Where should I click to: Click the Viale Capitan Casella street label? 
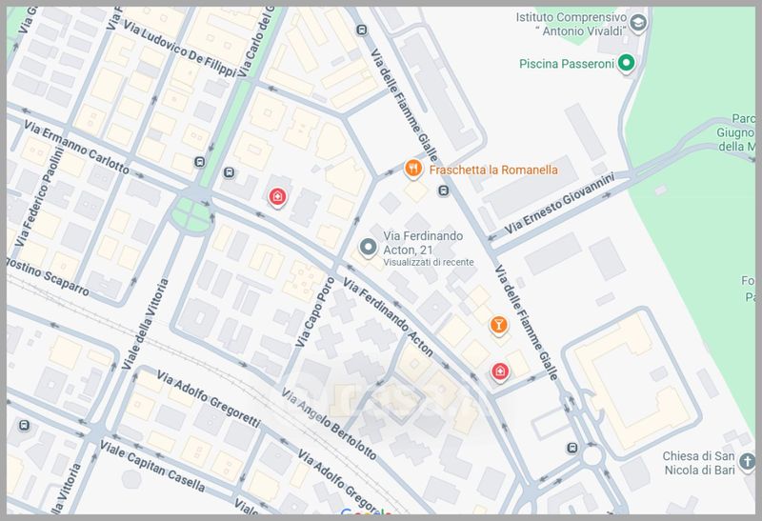(152, 468)
